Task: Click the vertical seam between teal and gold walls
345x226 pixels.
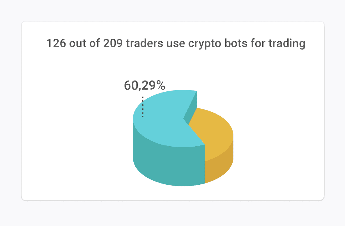Action: [x=205, y=164]
